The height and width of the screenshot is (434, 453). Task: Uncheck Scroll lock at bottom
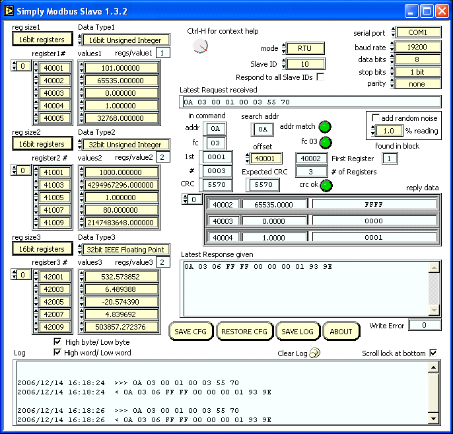click(x=433, y=353)
